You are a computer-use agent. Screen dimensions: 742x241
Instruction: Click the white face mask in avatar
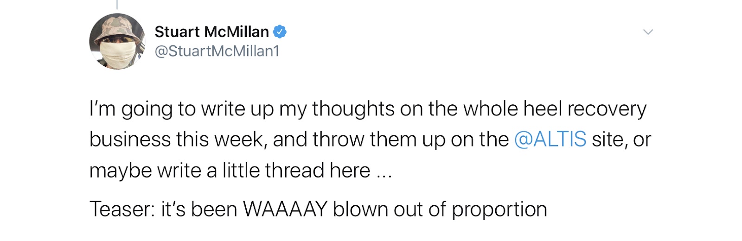(117, 55)
